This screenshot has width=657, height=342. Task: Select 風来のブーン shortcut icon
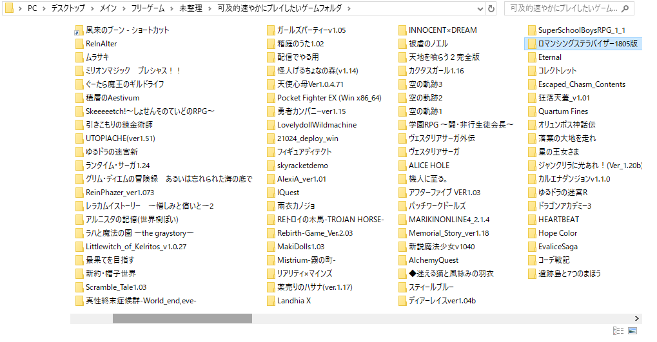click(x=79, y=30)
